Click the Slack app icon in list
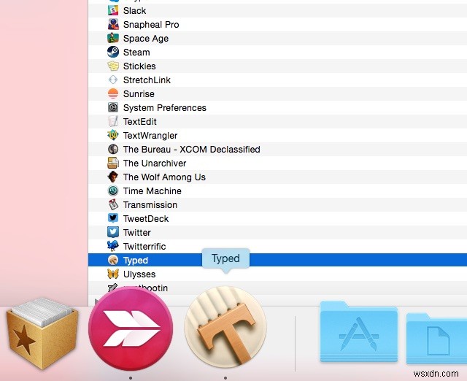Screen dimensions: 467x381 coord(113,11)
